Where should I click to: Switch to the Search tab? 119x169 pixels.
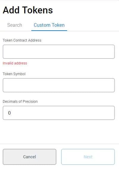click(x=15, y=25)
